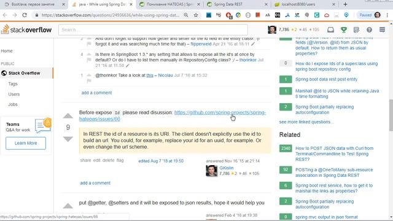
Task: Open thorinkor user link
Action: click(247, 60)
